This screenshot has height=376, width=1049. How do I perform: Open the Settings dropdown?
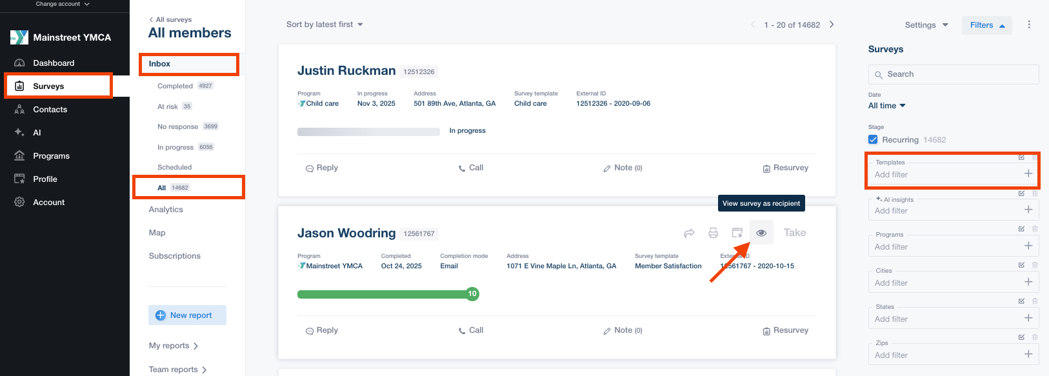coord(926,25)
